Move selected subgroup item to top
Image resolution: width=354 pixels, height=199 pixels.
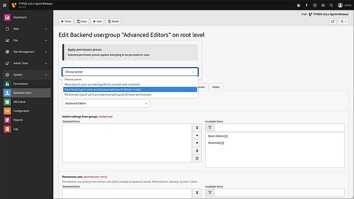(197, 127)
